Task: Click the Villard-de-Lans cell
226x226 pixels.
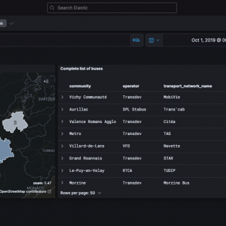Action: pos(87,146)
